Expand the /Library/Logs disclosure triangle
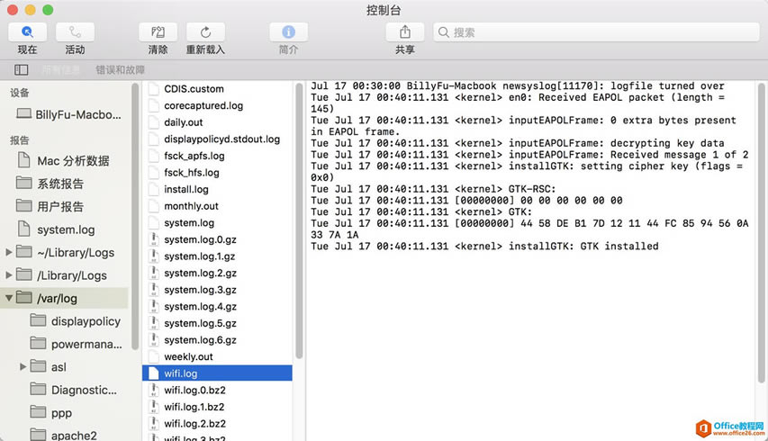 (x=8, y=275)
